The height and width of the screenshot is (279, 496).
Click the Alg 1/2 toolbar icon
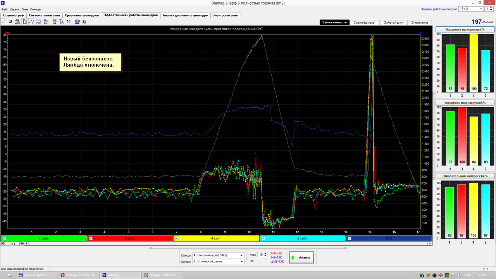click(45, 22)
